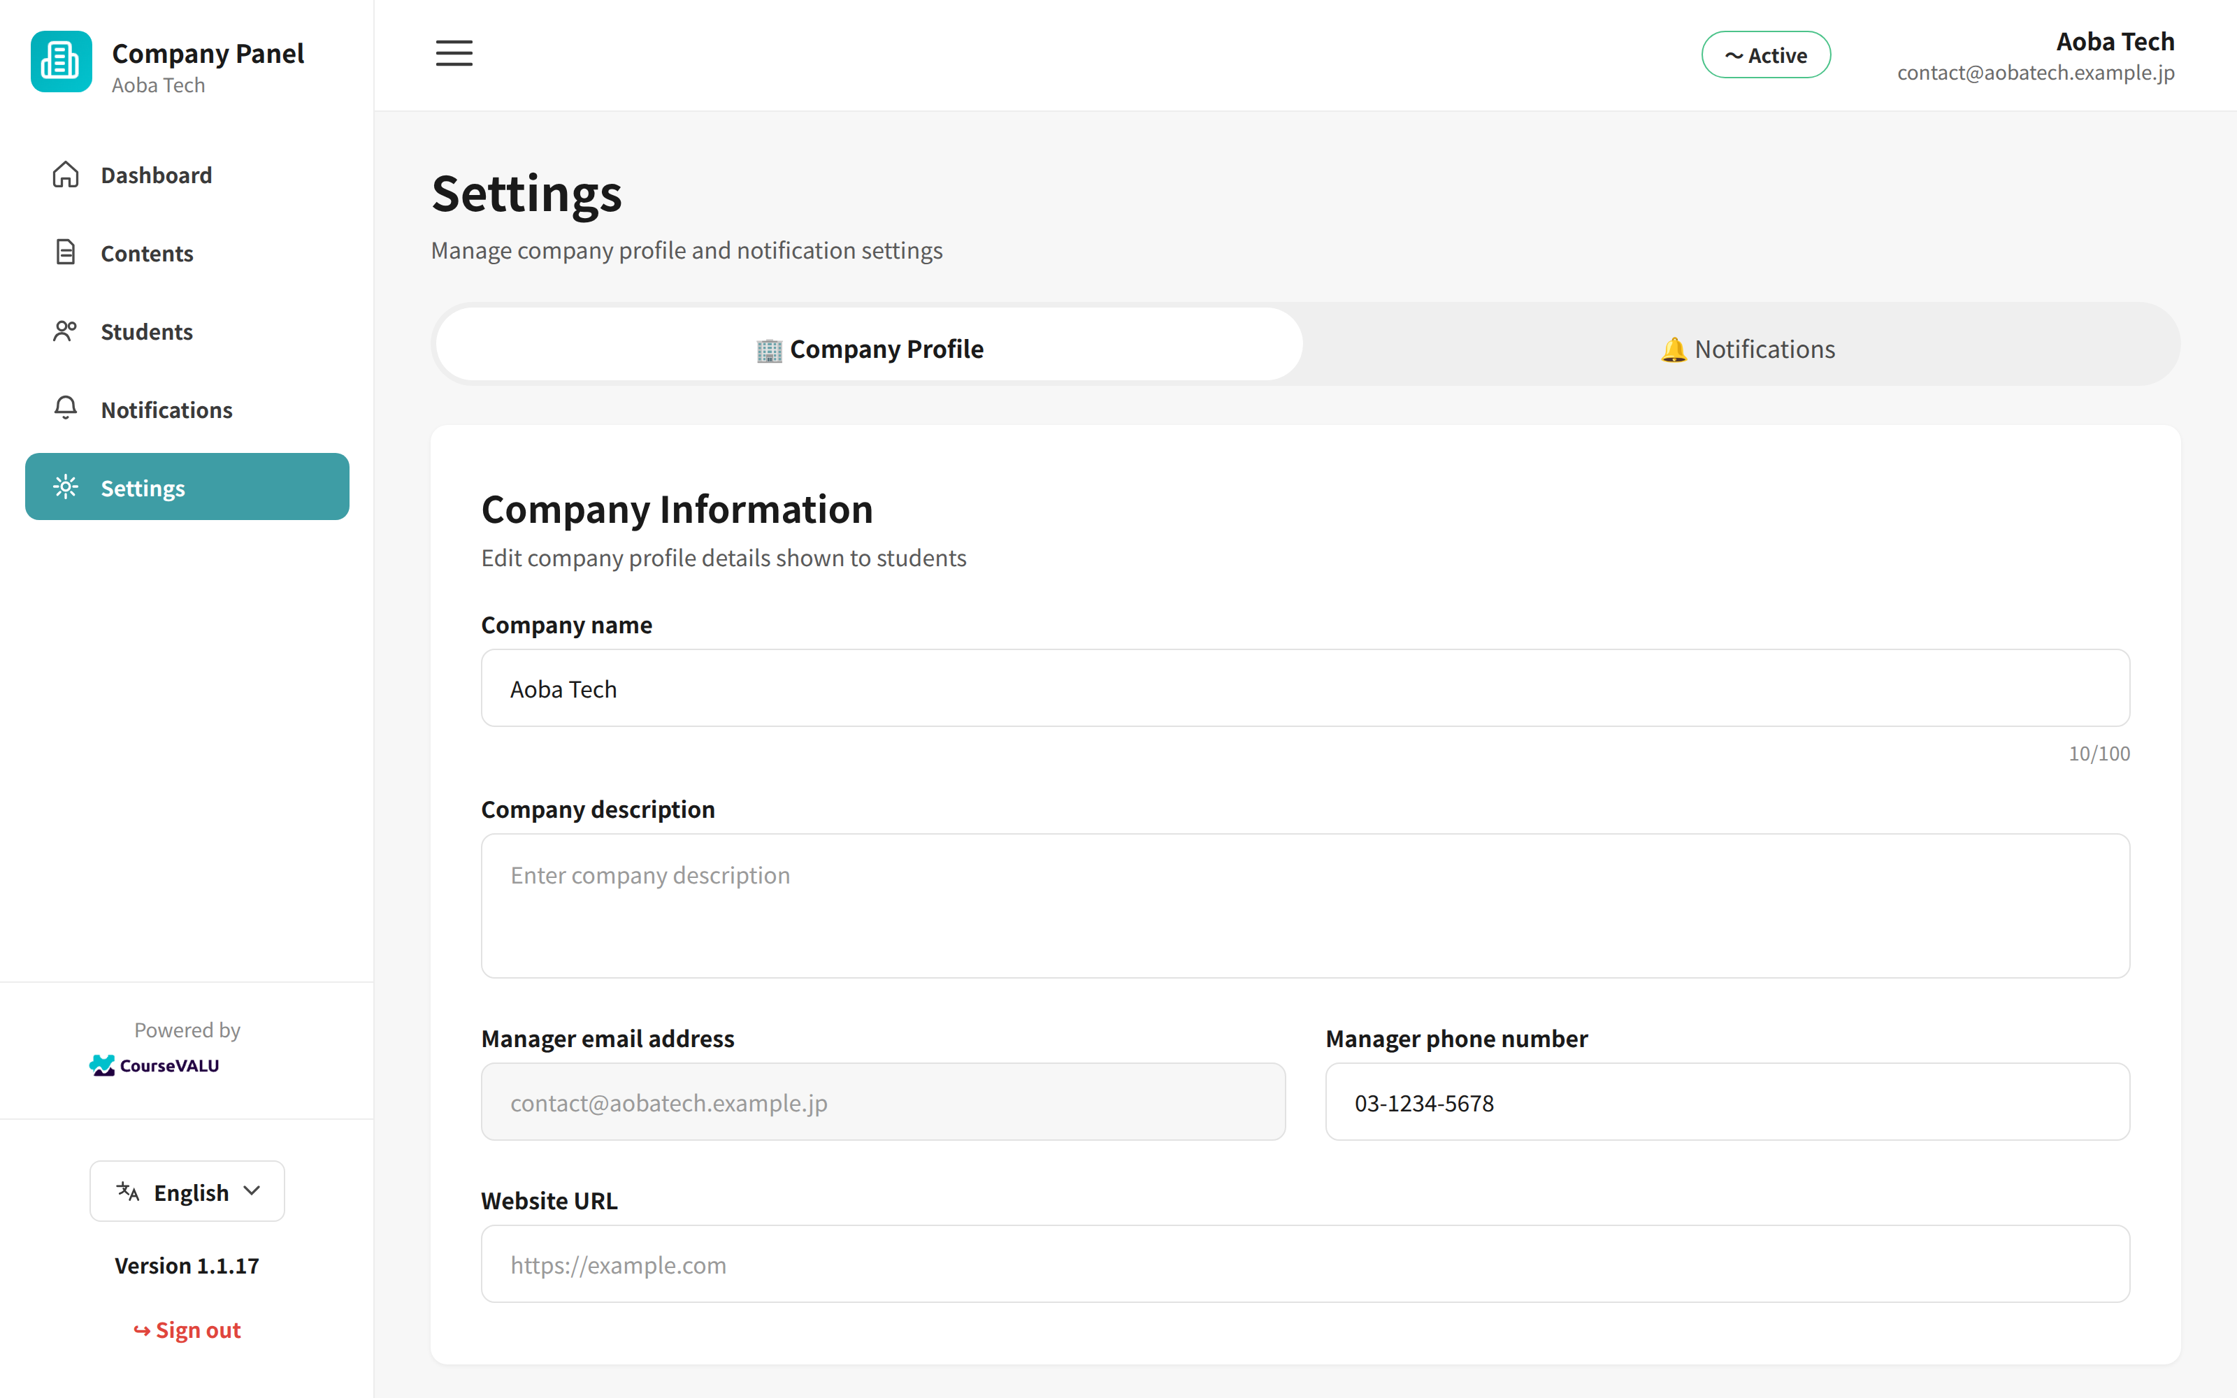The width and height of the screenshot is (2237, 1398).
Task: Click the Settings gear icon
Action: point(66,487)
